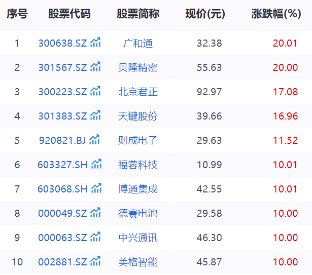Open trend icon beside 000049.SZ
The image size is (312, 275).
click(95, 213)
